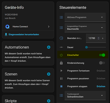Click the stepper arrows in the 12780 field
This screenshot has height=103, width=110.
point(98,38)
